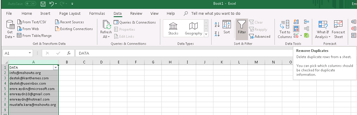Select the Geography data type
The image size is (357, 115).
[193, 29]
